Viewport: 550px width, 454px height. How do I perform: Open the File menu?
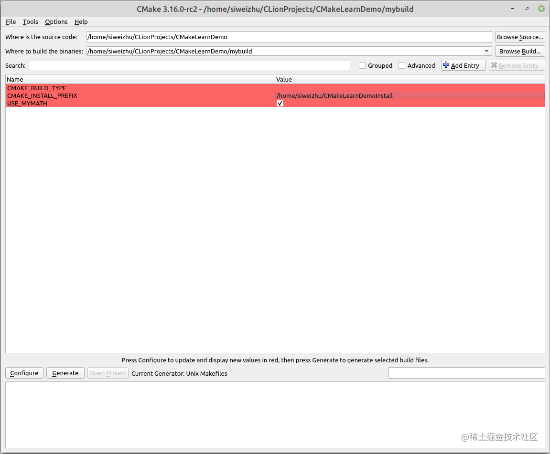point(11,21)
